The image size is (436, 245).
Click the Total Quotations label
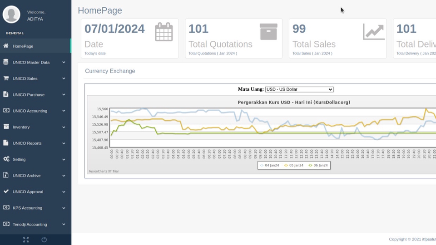point(221,44)
